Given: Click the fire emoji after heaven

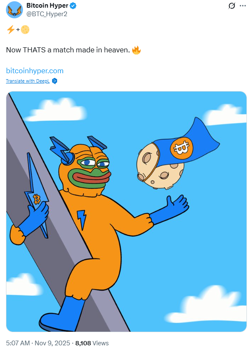Looking at the screenshot, I should (136, 50).
